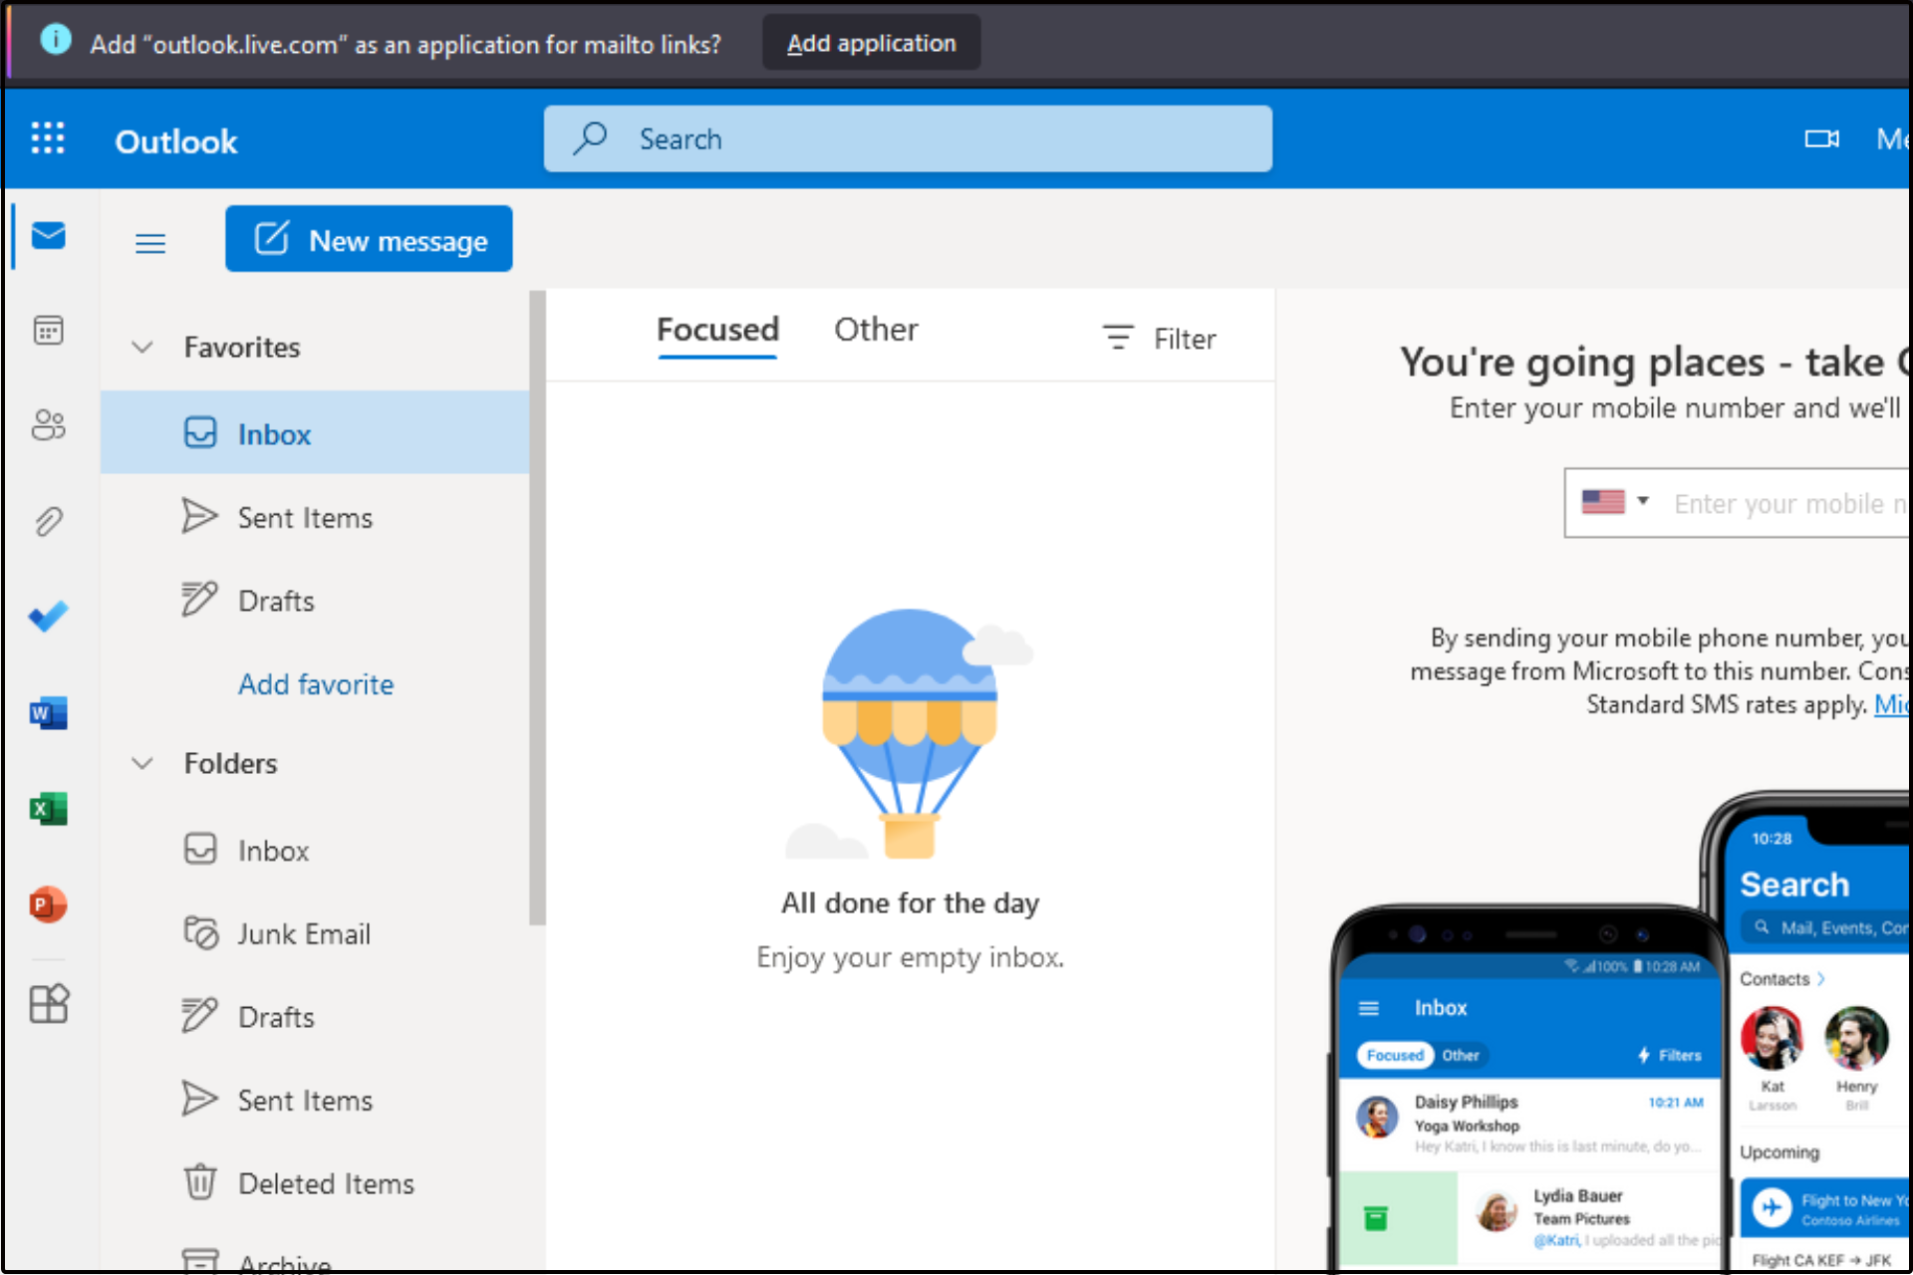Select the Deleted Items folder icon

[199, 1181]
